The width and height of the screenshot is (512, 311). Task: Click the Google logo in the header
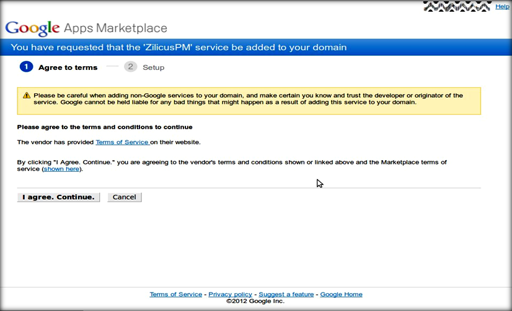[32, 28]
